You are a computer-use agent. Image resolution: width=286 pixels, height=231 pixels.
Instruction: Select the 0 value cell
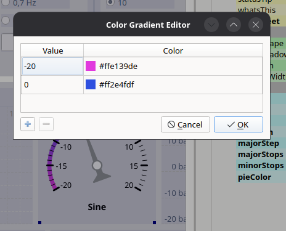click(52, 84)
